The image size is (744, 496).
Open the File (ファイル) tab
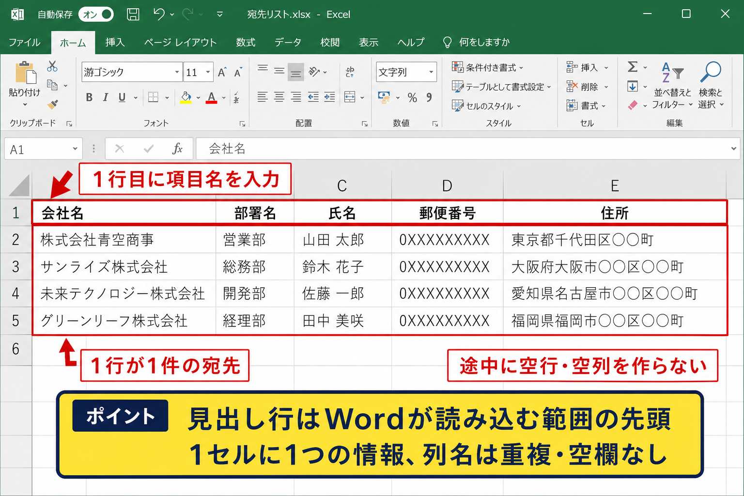[x=24, y=43]
